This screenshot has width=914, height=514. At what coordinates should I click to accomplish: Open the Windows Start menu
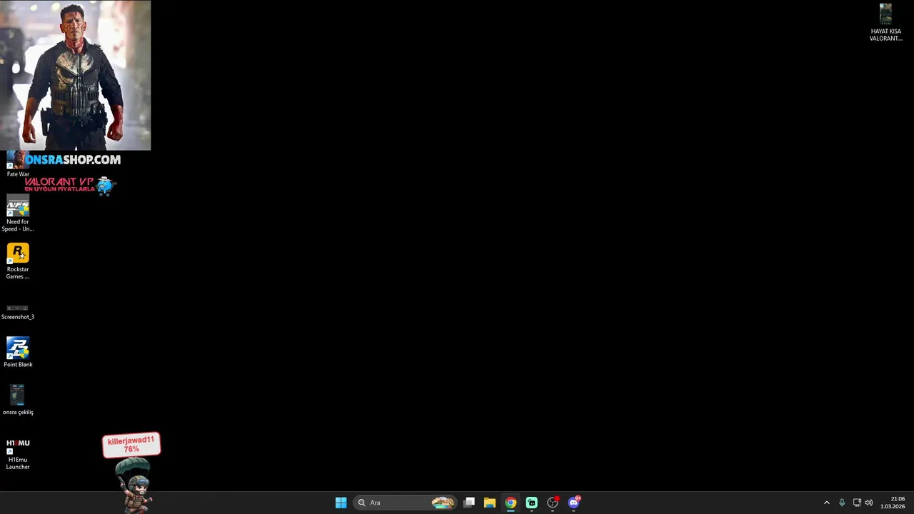(x=341, y=503)
